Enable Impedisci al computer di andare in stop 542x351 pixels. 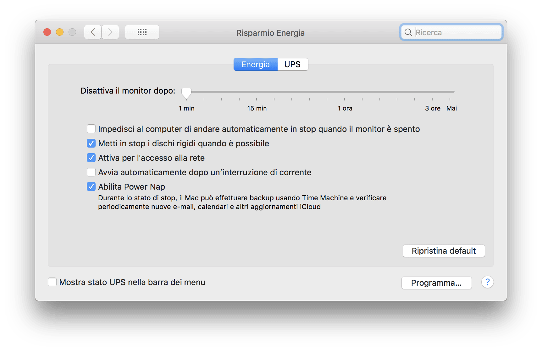[x=91, y=129]
